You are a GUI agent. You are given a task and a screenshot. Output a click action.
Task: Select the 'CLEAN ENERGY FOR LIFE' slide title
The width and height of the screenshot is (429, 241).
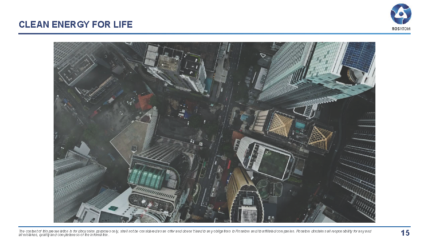pos(76,25)
